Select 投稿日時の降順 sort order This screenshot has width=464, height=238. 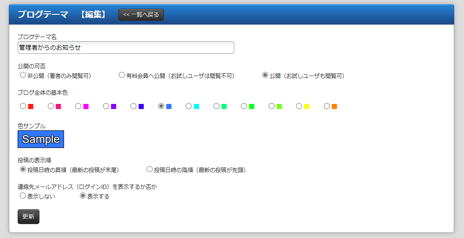(x=149, y=170)
